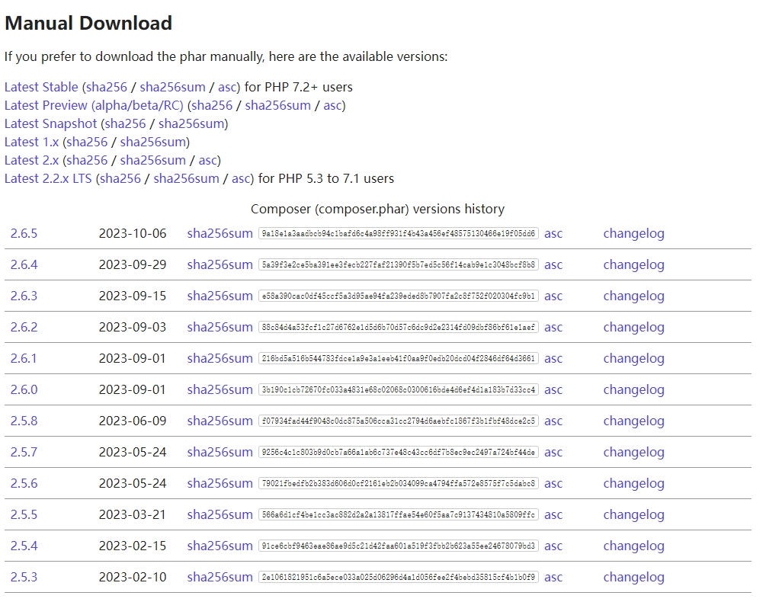Open asc signature for Latest Stable
Screen dimensions: 766x602
pos(227,87)
